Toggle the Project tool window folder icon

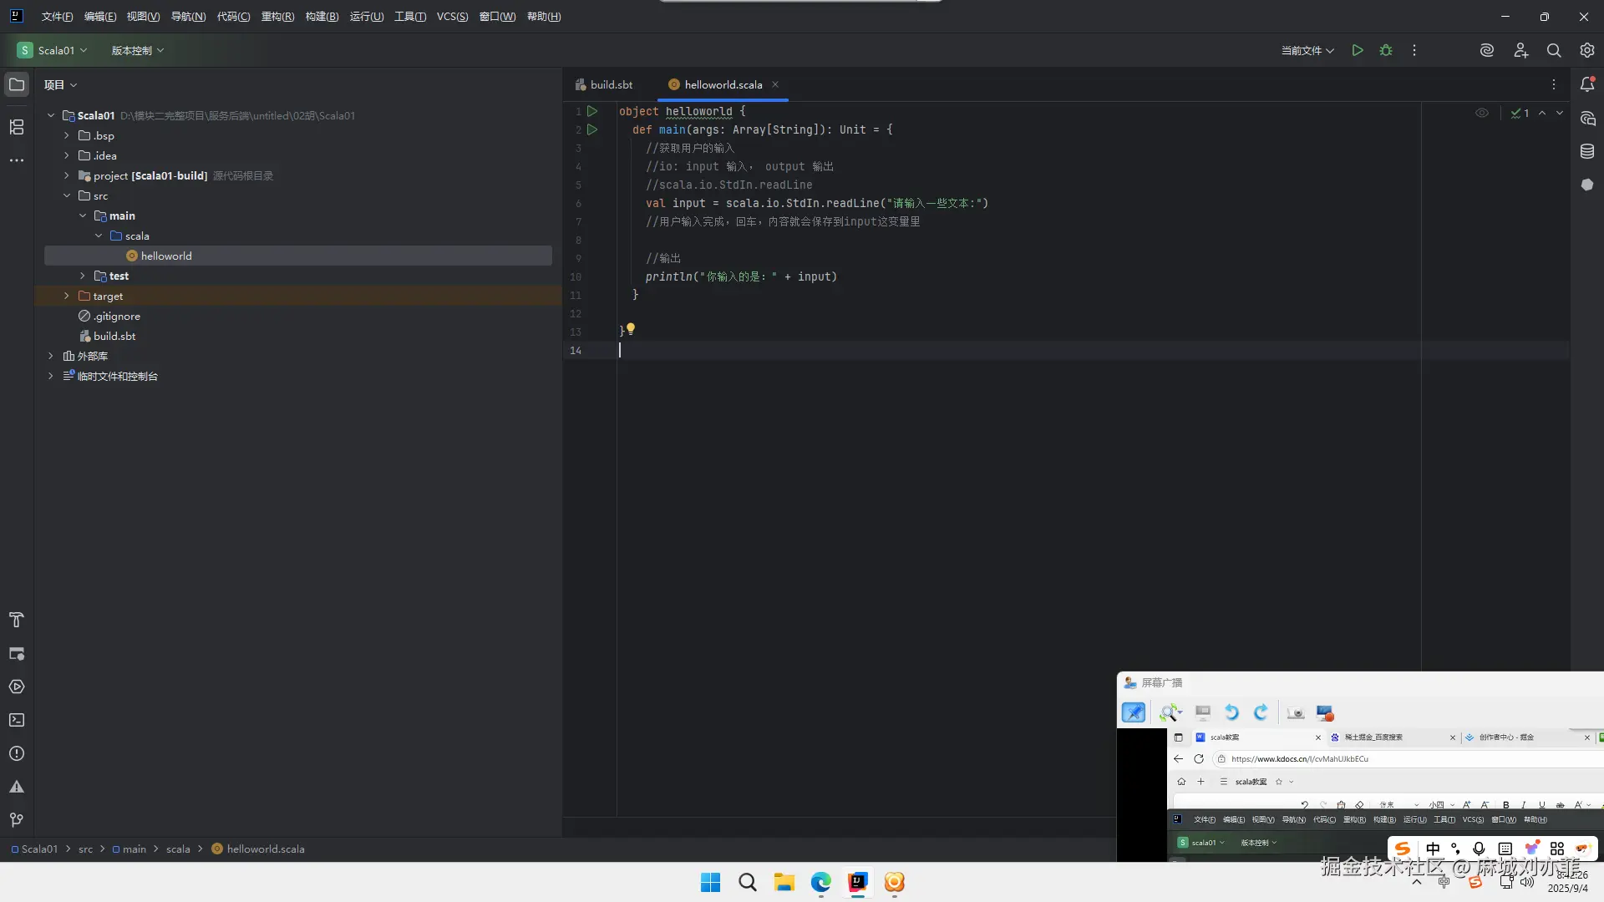[17, 84]
